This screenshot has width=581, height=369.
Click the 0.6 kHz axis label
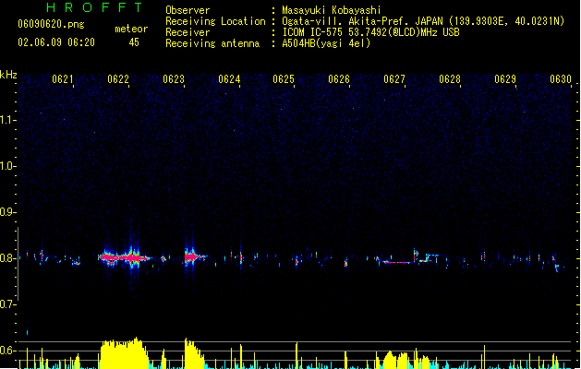pyautogui.click(x=7, y=351)
